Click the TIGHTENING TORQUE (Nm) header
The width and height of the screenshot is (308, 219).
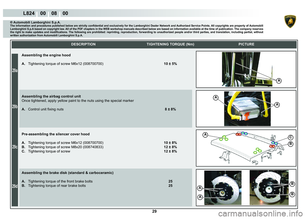(170, 44)
